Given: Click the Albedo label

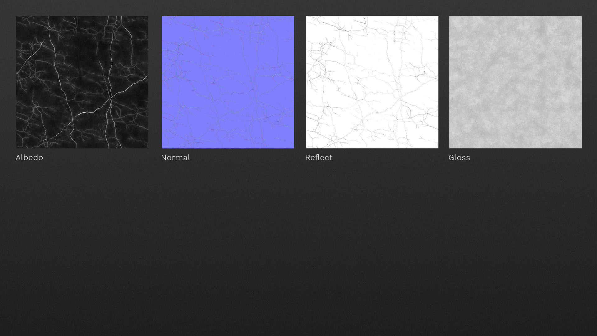Looking at the screenshot, I should pos(30,158).
